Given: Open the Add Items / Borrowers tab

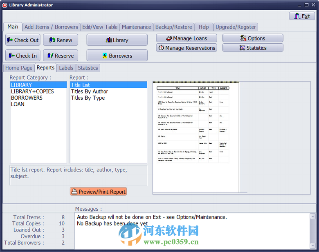Looking at the screenshot, I should coord(51,27).
